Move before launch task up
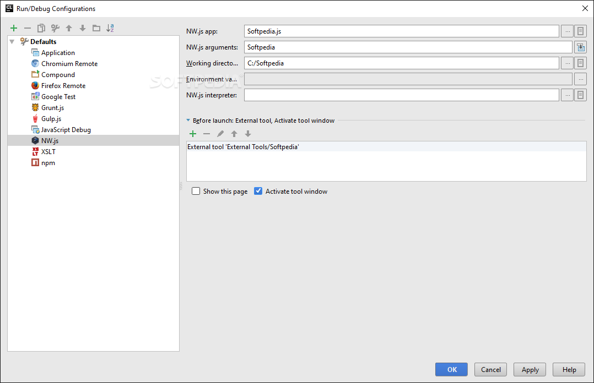 click(234, 134)
